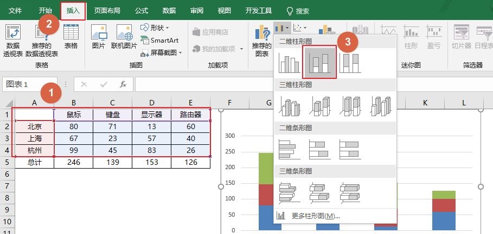The image size is (493, 234).
Task: Pick the 100% stacked column chart icon
Action: (x=350, y=62)
